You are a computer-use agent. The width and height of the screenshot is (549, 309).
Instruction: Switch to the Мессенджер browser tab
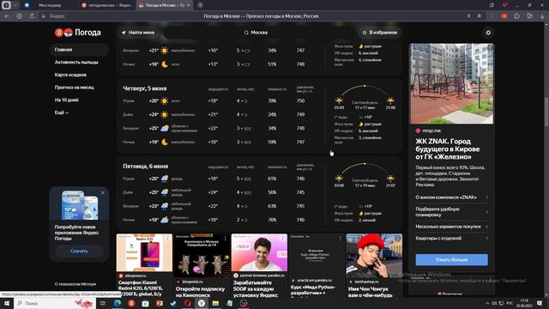pos(50,5)
